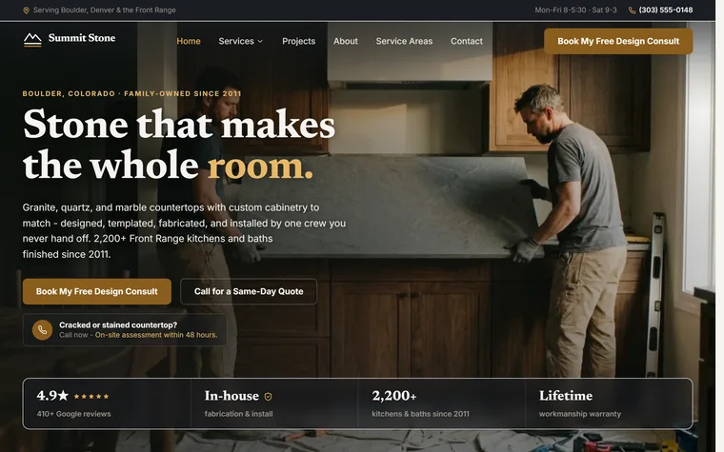
Task: Click the Summit Stone brand name
Action: point(82,38)
